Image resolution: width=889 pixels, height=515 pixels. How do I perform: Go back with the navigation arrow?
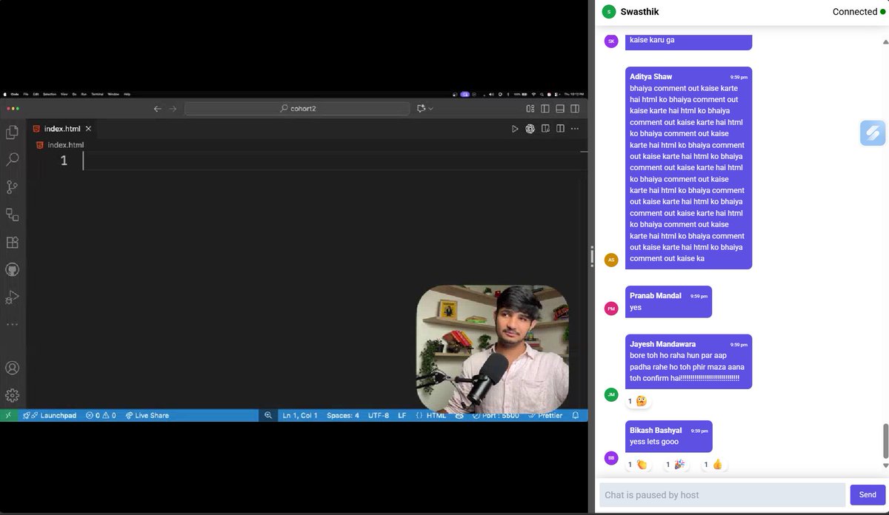click(x=157, y=109)
